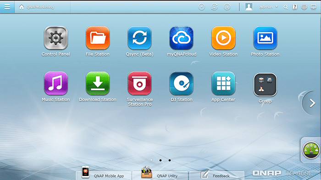Viewport: 321px width, 180px height.
Task: Open the help question mark icon
Action: click(x=295, y=7)
